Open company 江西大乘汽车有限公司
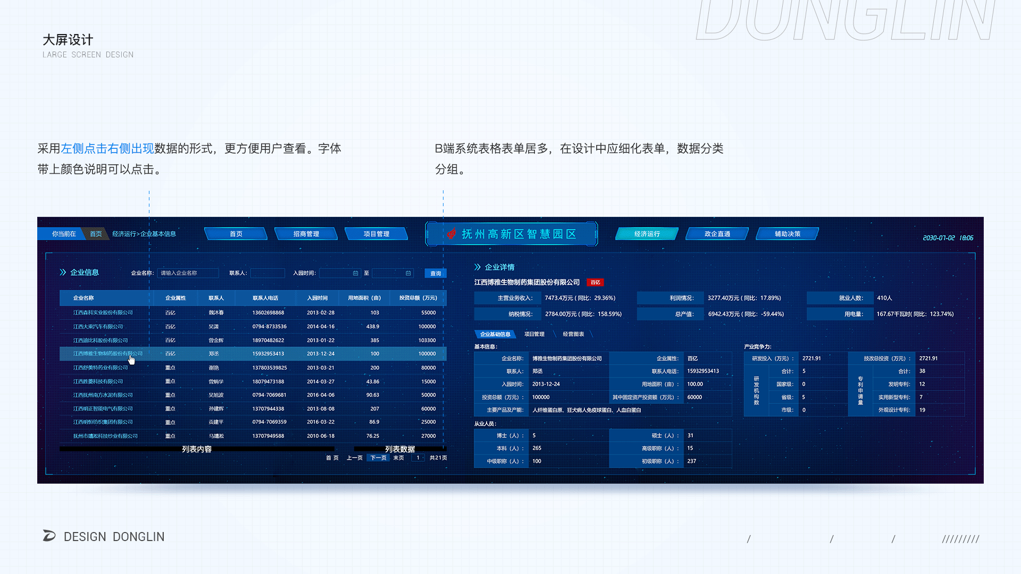 [98, 326]
